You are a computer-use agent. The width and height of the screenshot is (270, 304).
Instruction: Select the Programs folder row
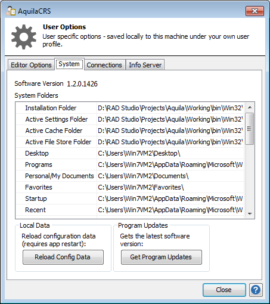pyautogui.click(x=130, y=165)
